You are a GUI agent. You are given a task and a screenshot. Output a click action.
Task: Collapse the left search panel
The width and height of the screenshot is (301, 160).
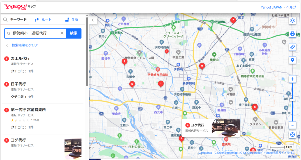pyautogui.click(x=93, y=20)
